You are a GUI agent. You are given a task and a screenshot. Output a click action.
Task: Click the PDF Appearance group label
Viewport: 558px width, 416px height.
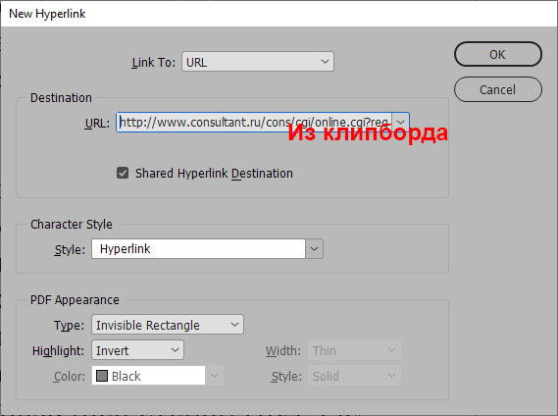pyautogui.click(x=75, y=300)
